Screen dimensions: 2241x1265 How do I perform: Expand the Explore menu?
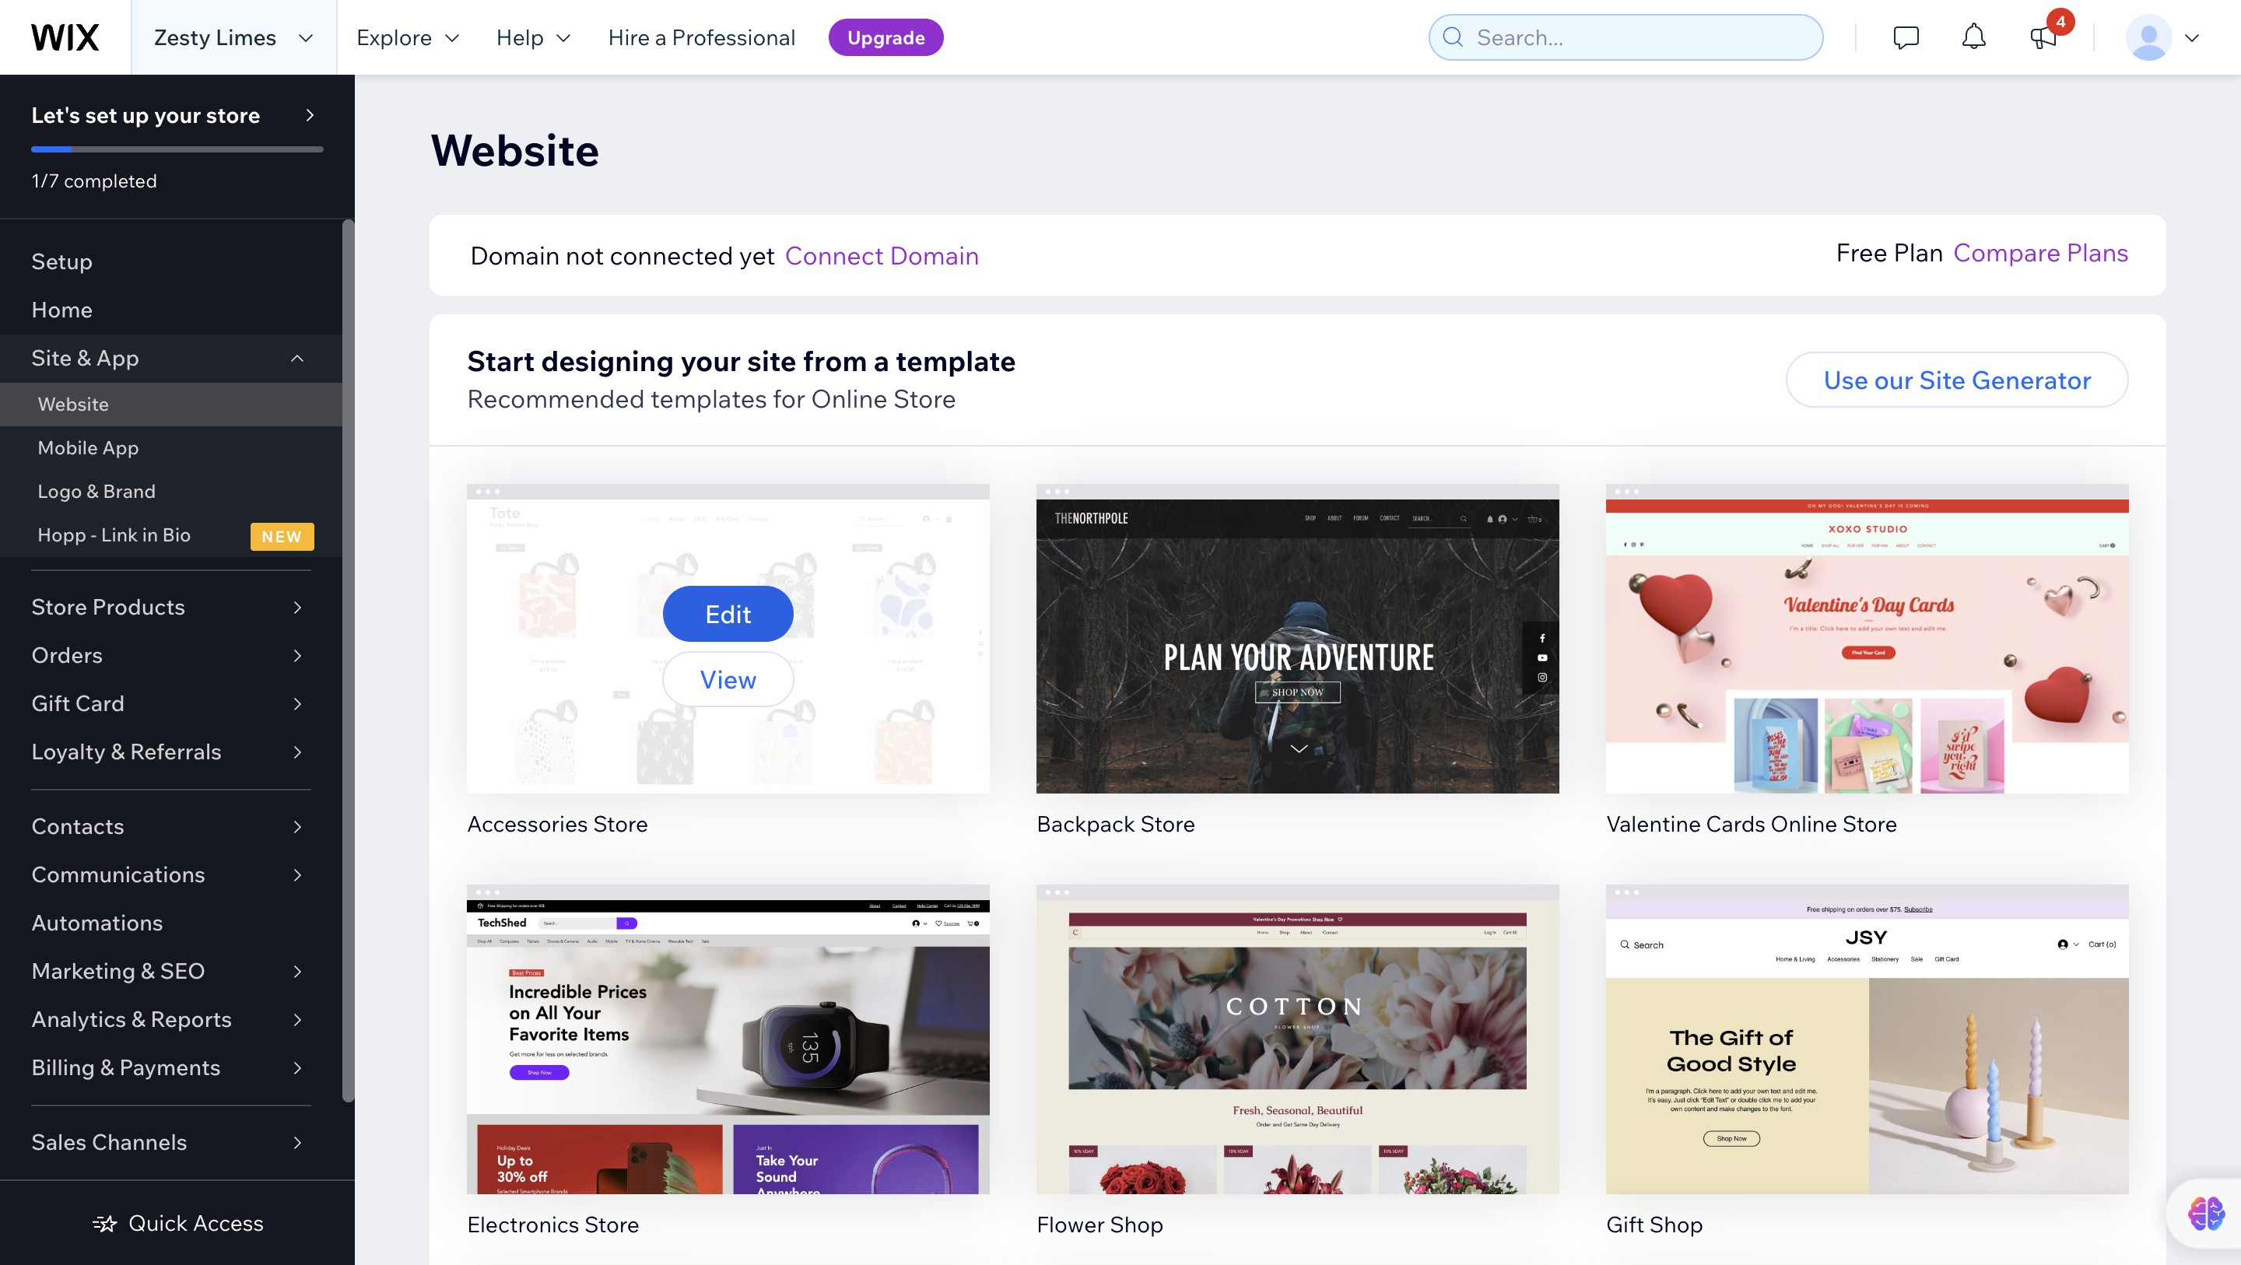[407, 37]
